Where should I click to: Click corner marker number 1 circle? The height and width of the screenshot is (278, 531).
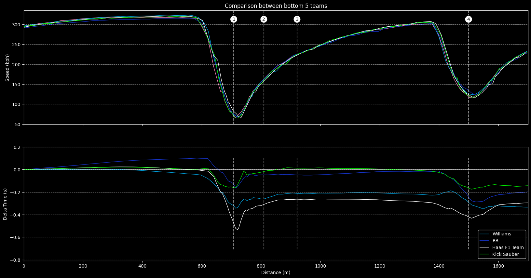(x=234, y=19)
